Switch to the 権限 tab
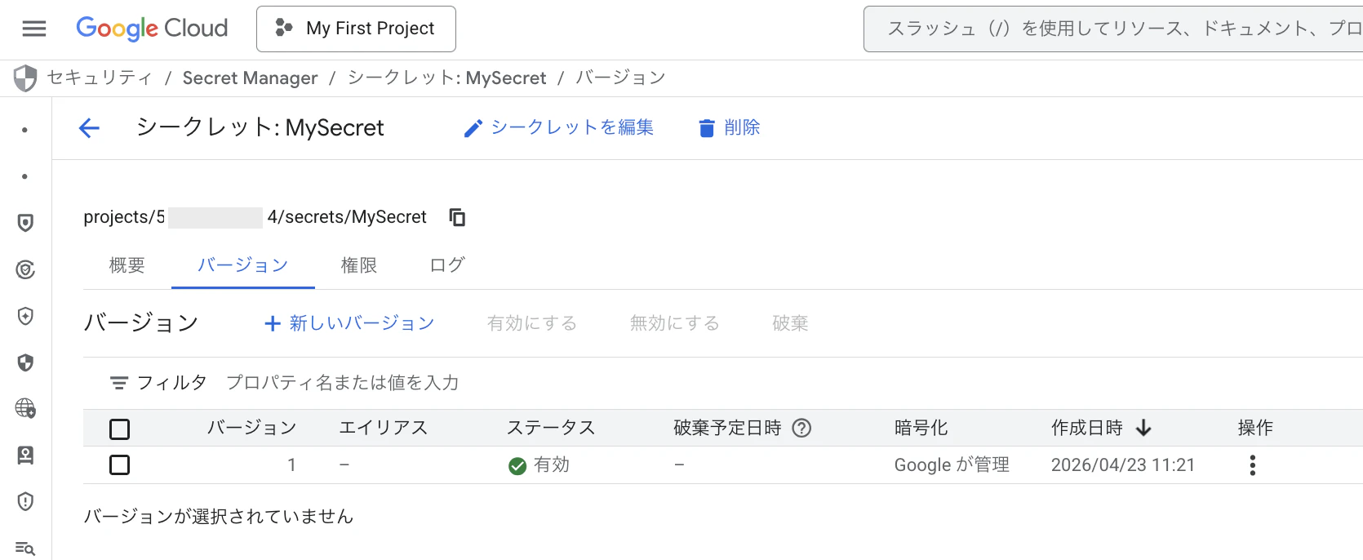 click(358, 264)
